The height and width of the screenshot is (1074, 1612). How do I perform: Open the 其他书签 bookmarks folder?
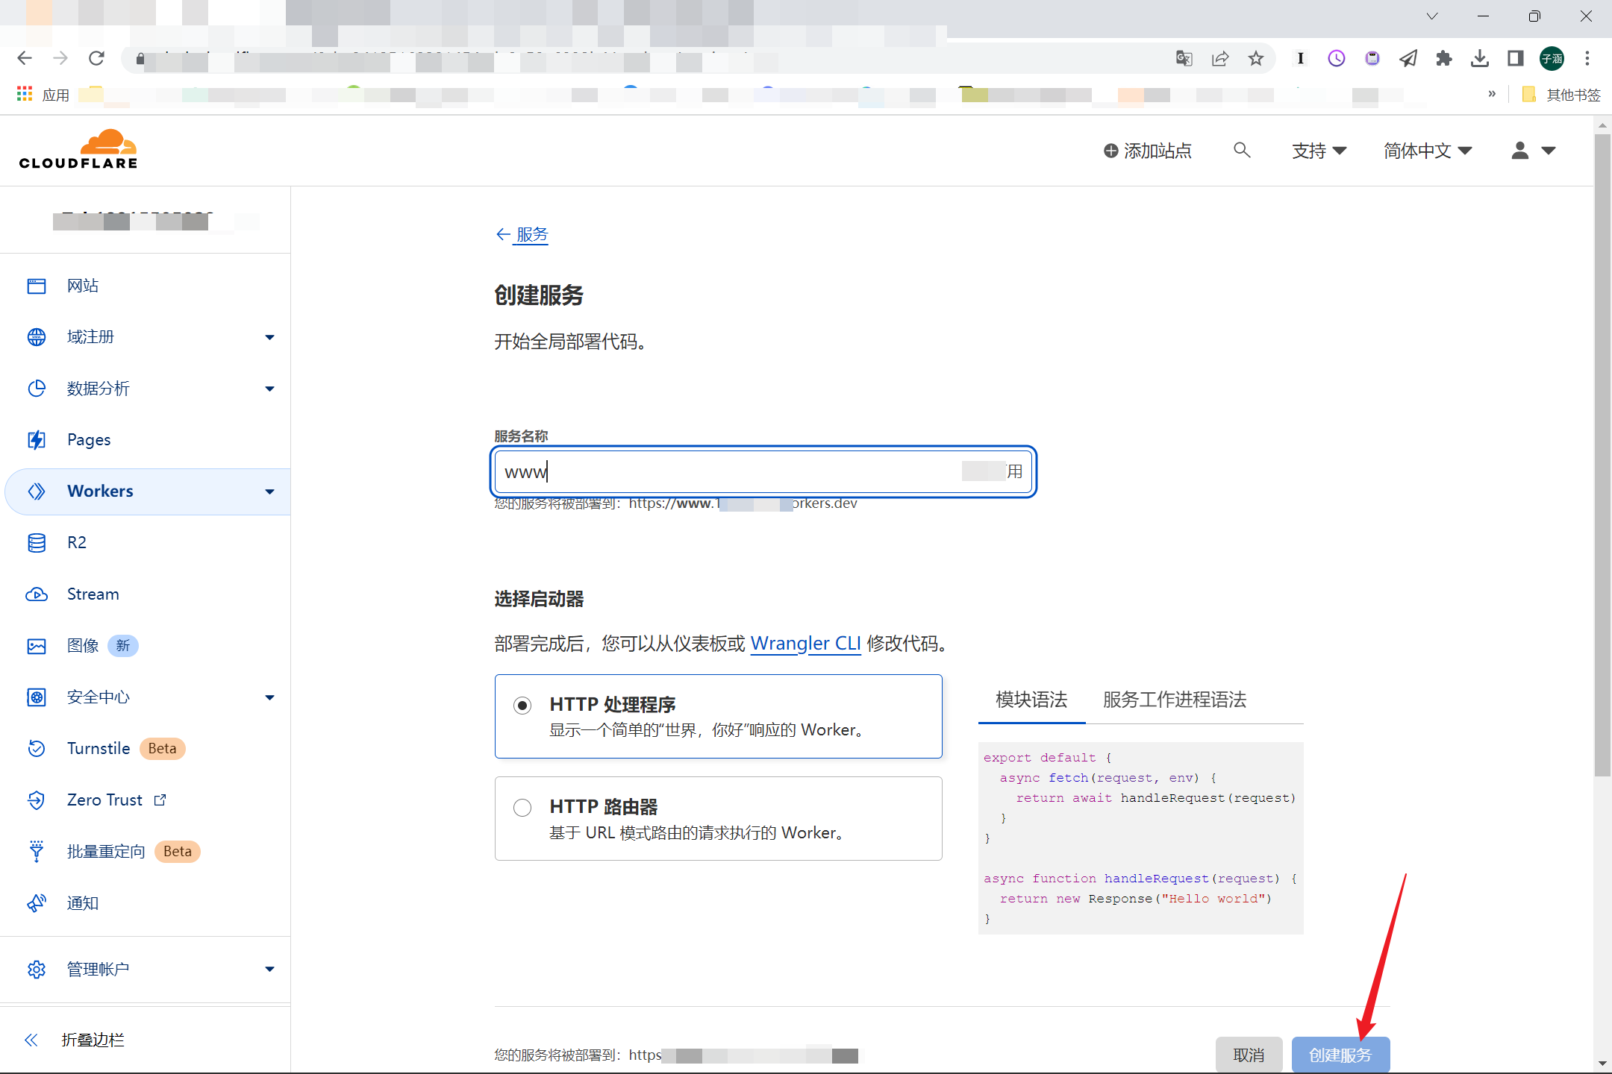pyautogui.click(x=1561, y=95)
